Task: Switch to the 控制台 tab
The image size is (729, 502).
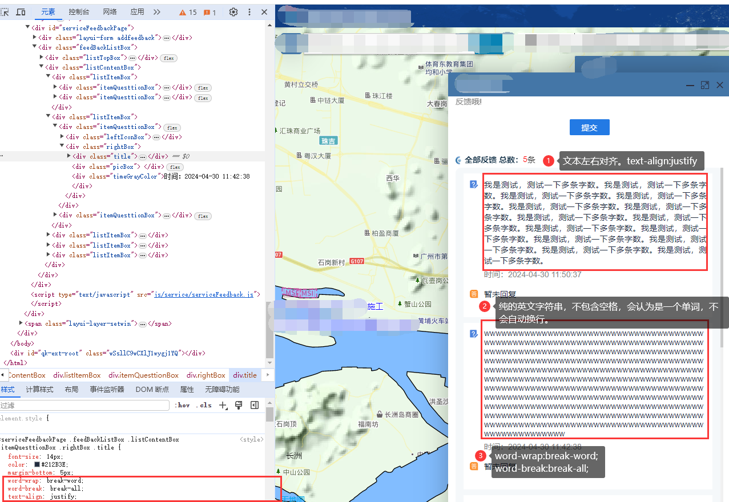Action: tap(79, 12)
